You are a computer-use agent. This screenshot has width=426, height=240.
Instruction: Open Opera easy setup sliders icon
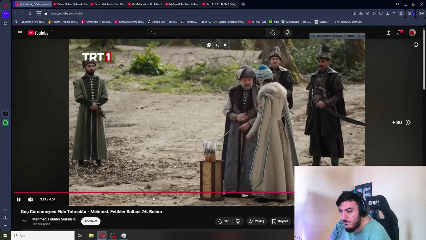pyautogui.click(x=394, y=13)
